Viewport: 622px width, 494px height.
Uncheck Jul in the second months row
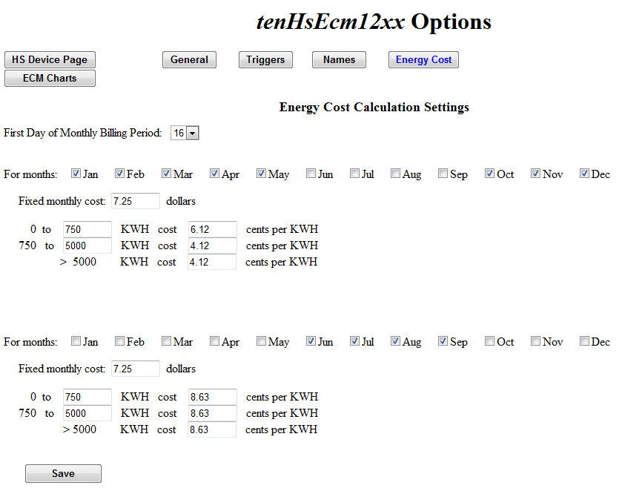coord(354,341)
